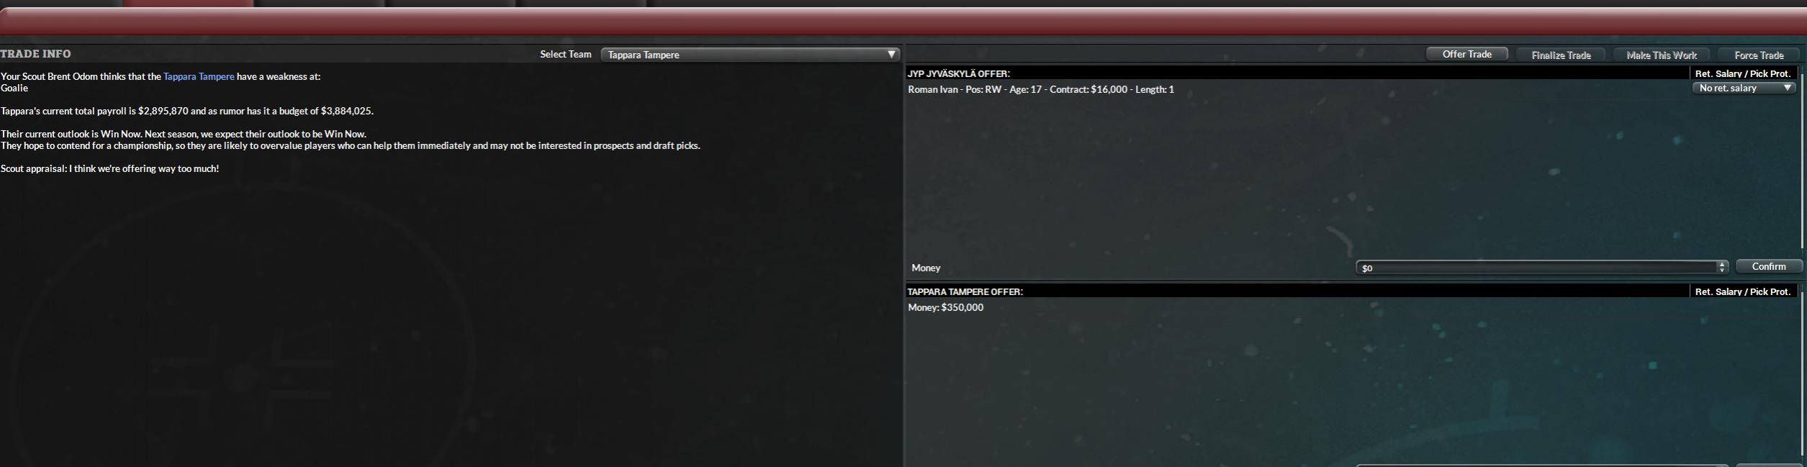Click the Select Team dropdown arrow
Screen dimensions: 1807x467
tap(891, 55)
